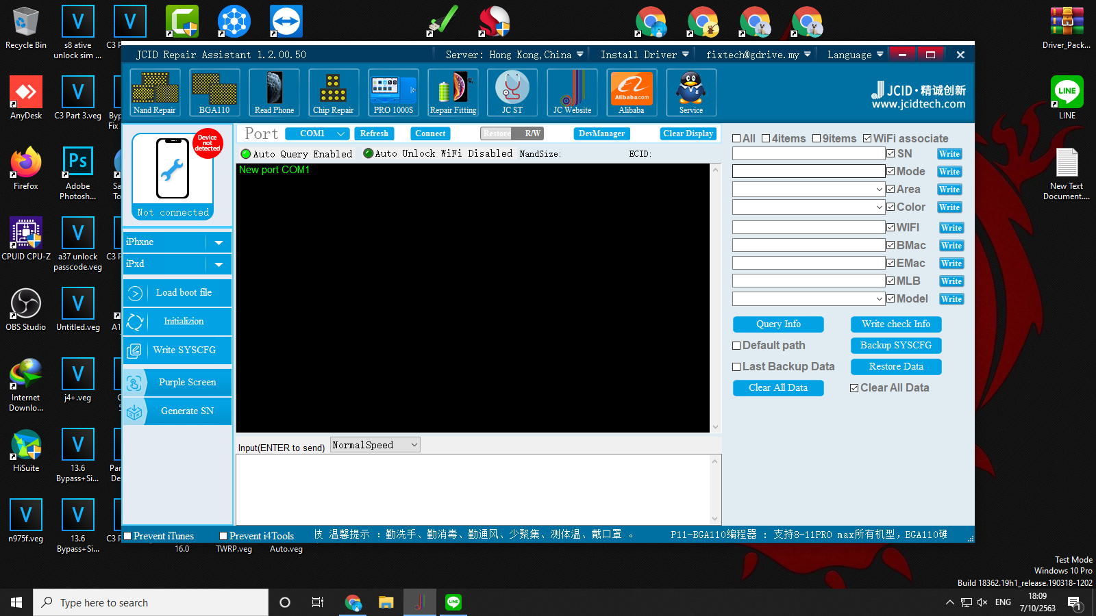Open the Language menu
The height and width of the screenshot is (616, 1096).
tap(854, 55)
